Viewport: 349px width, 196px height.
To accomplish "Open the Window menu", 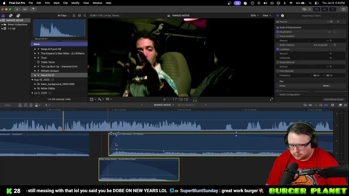I will pos(97,3).
